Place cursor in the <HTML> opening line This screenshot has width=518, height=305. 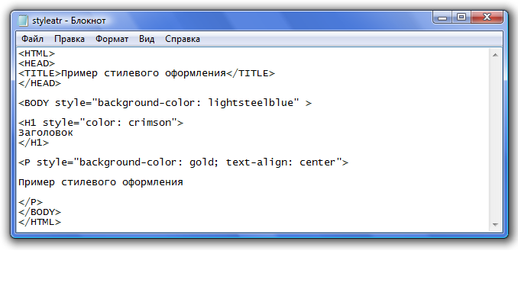click(x=37, y=53)
